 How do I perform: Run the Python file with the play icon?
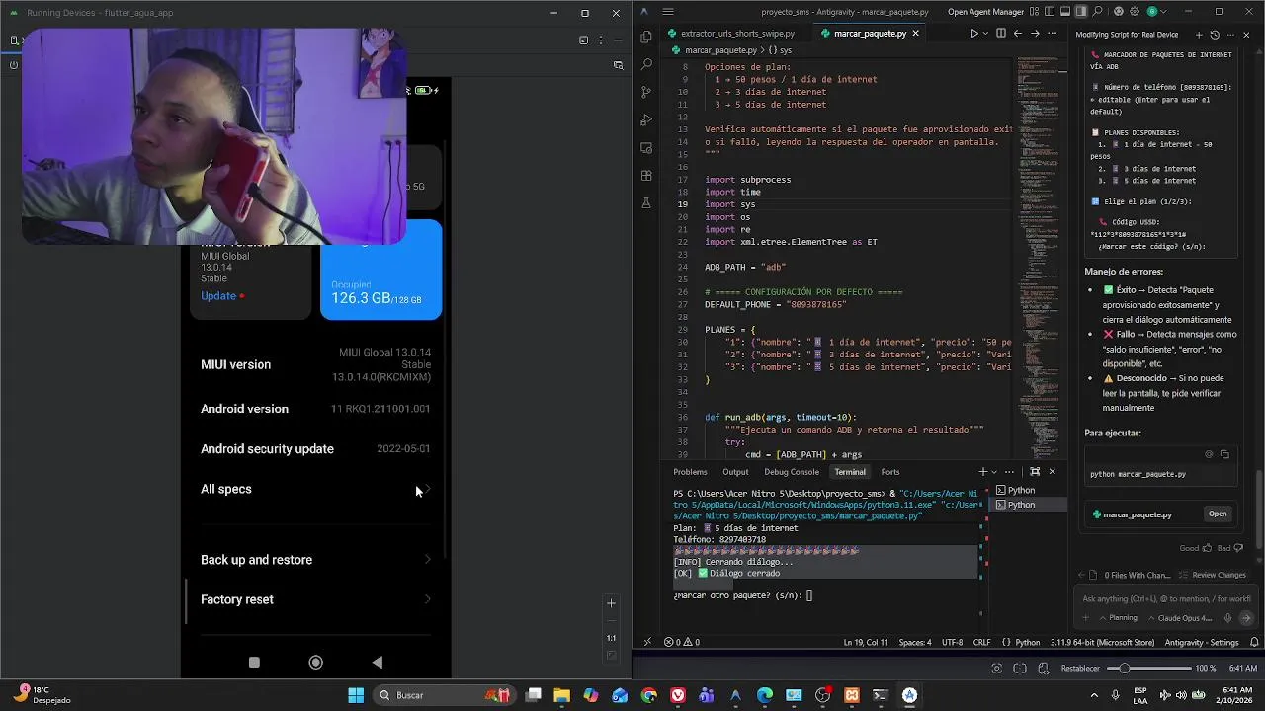pos(974,33)
